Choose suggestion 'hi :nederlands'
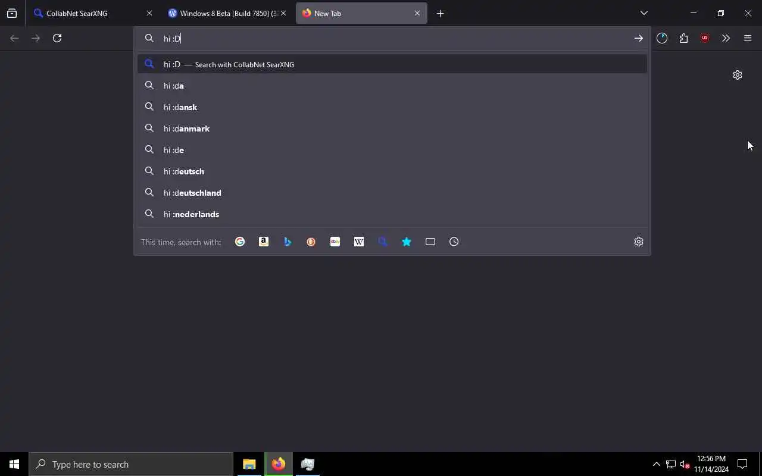This screenshot has width=762, height=476. coord(392,214)
